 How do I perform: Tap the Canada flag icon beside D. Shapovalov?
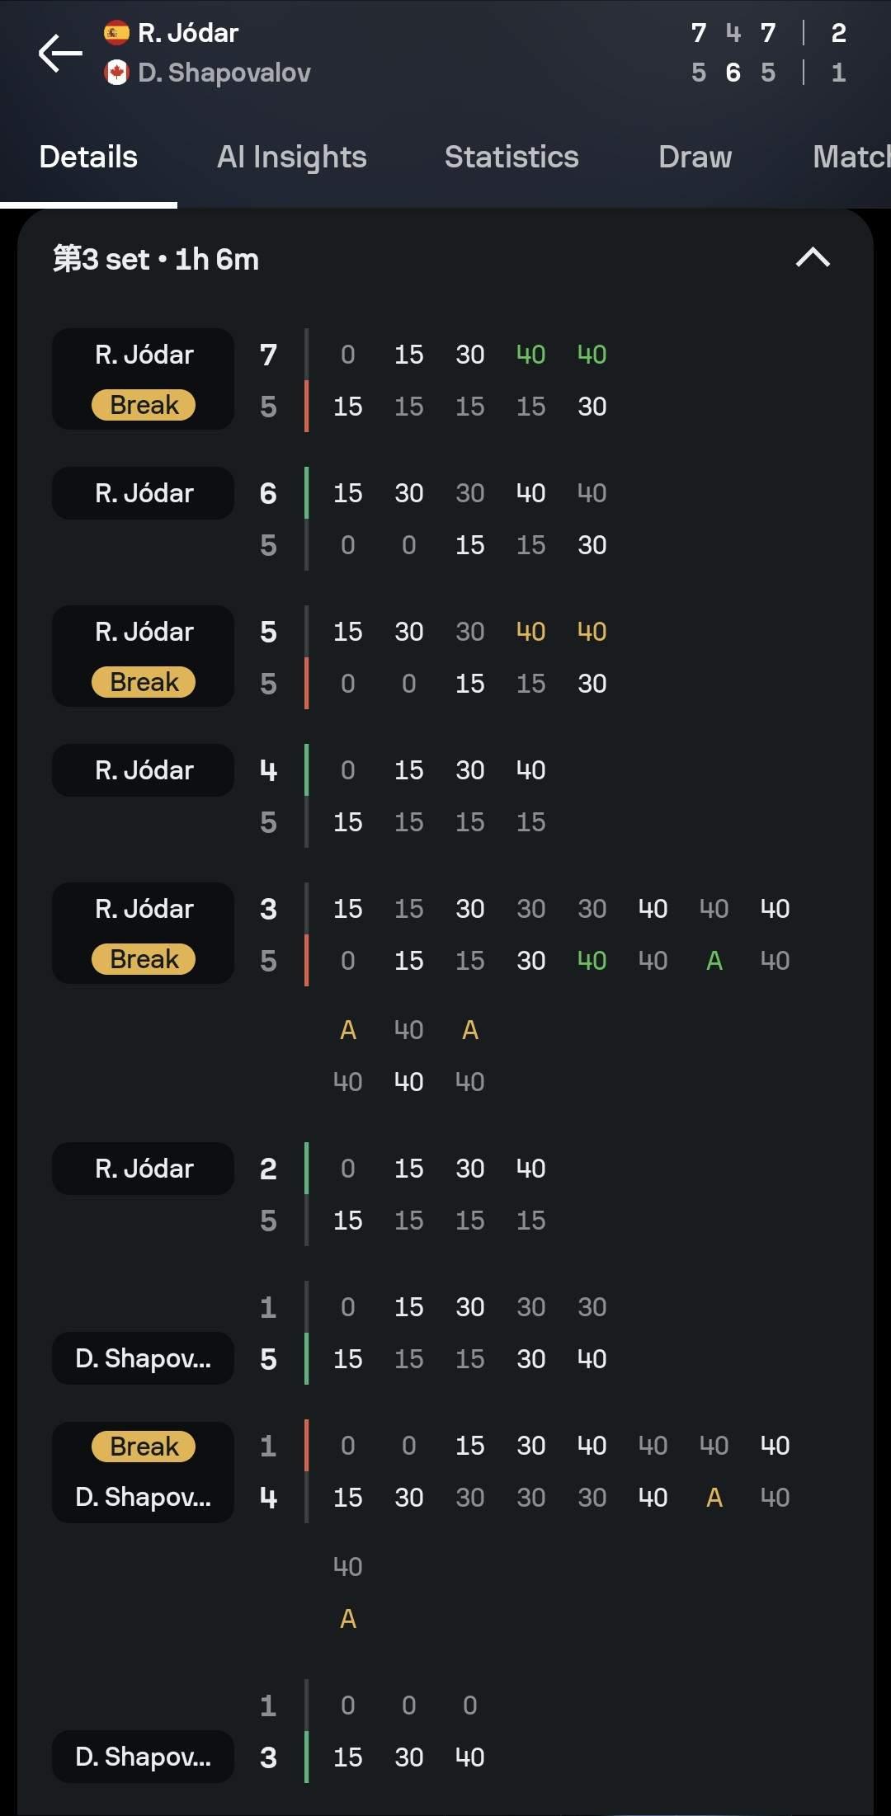(x=116, y=73)
